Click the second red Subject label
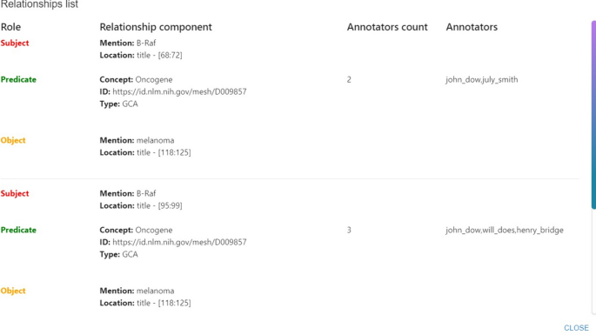 tap(15, 193)
